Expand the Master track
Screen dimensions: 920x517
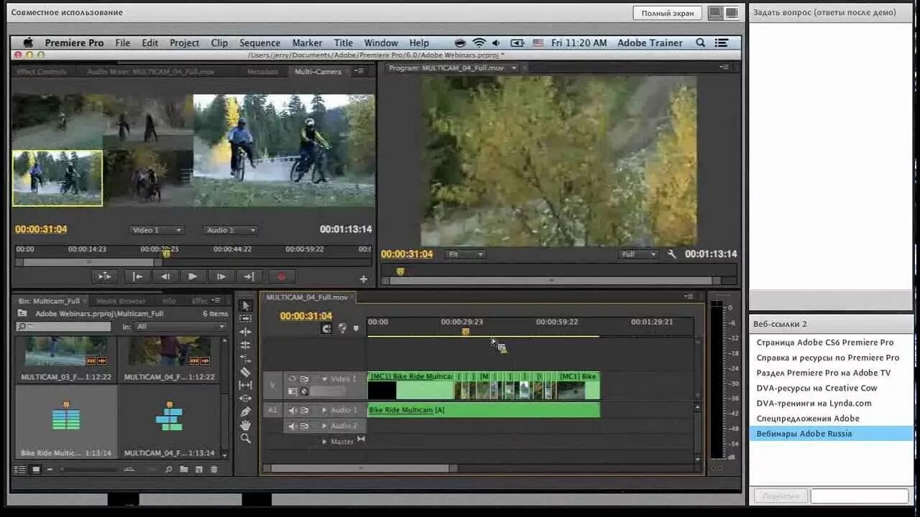[x=324, y=442]
